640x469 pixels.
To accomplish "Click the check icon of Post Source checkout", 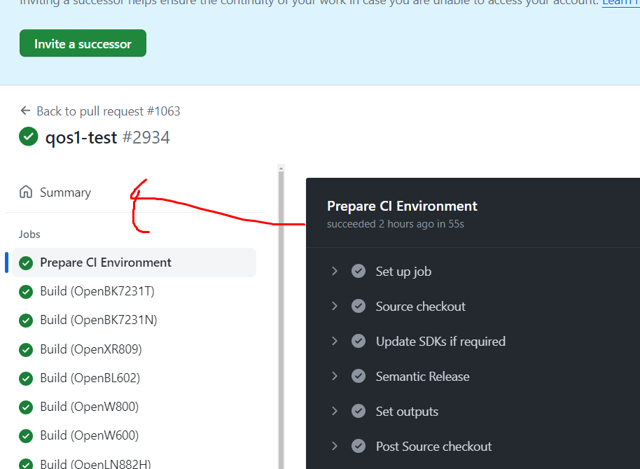I will coord(359,446).
